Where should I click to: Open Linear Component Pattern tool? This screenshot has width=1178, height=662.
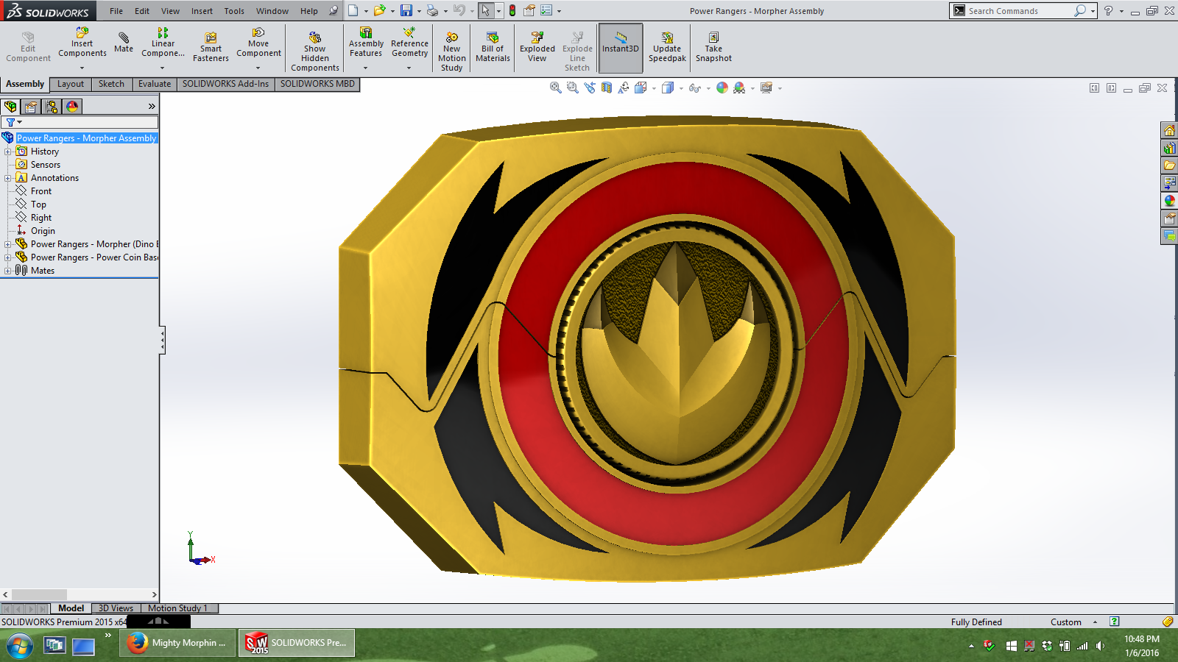pos(163,42)
